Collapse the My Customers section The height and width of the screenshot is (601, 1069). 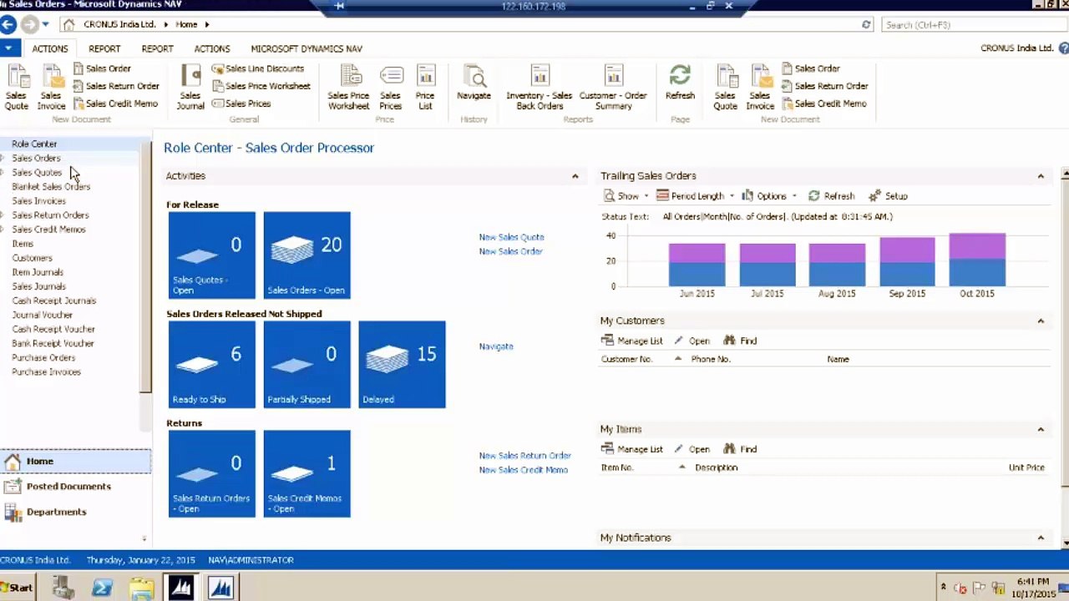coord(1041,321)
